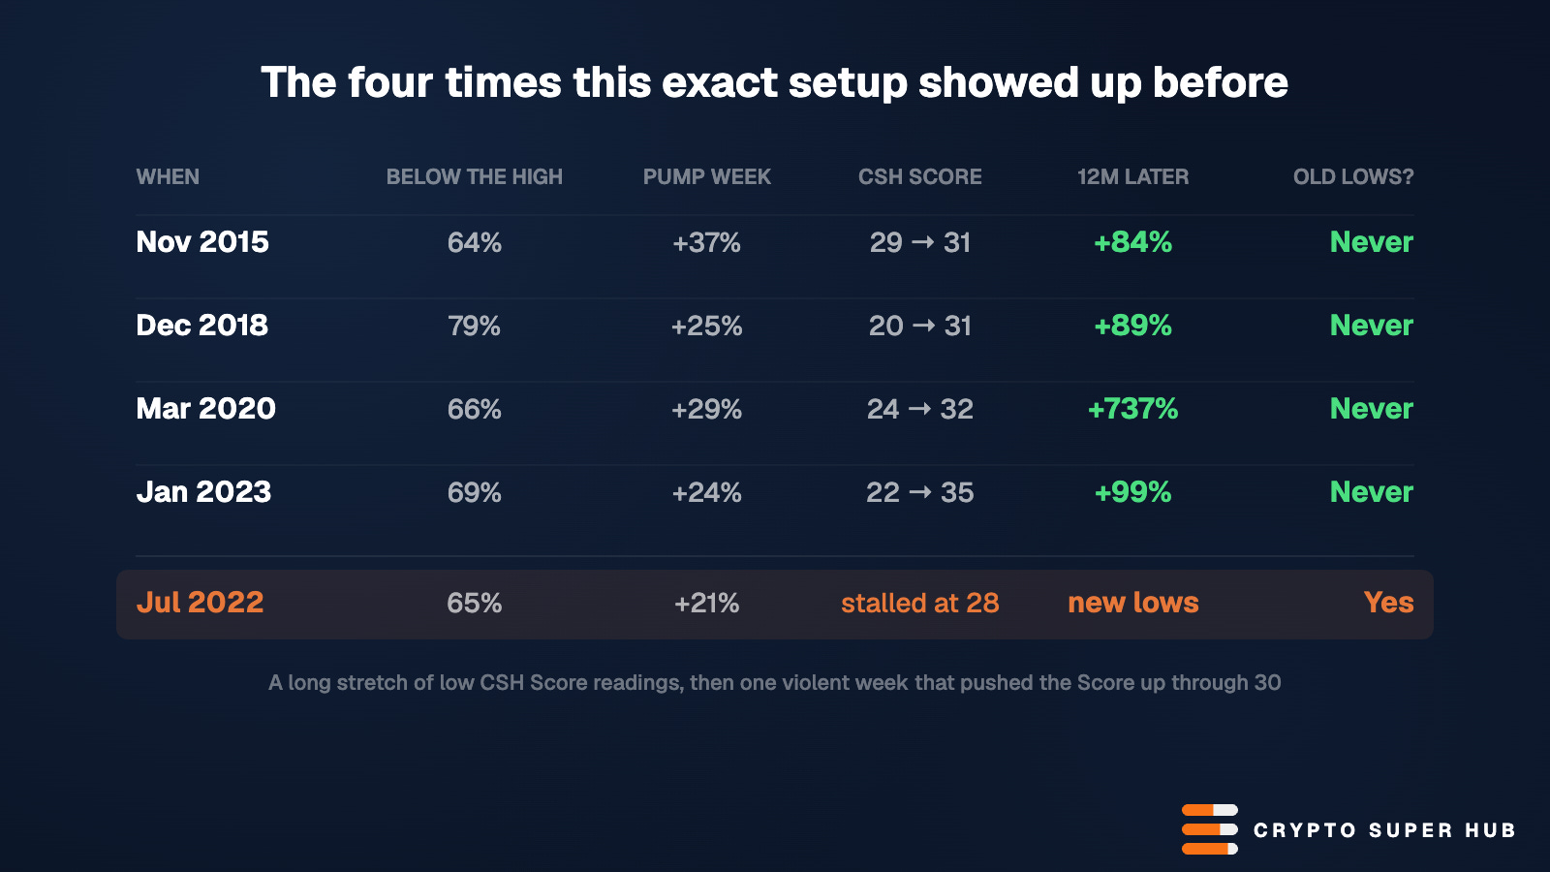
Task: Click the 'stalled at 28' score cell
Action: point(920,603)
